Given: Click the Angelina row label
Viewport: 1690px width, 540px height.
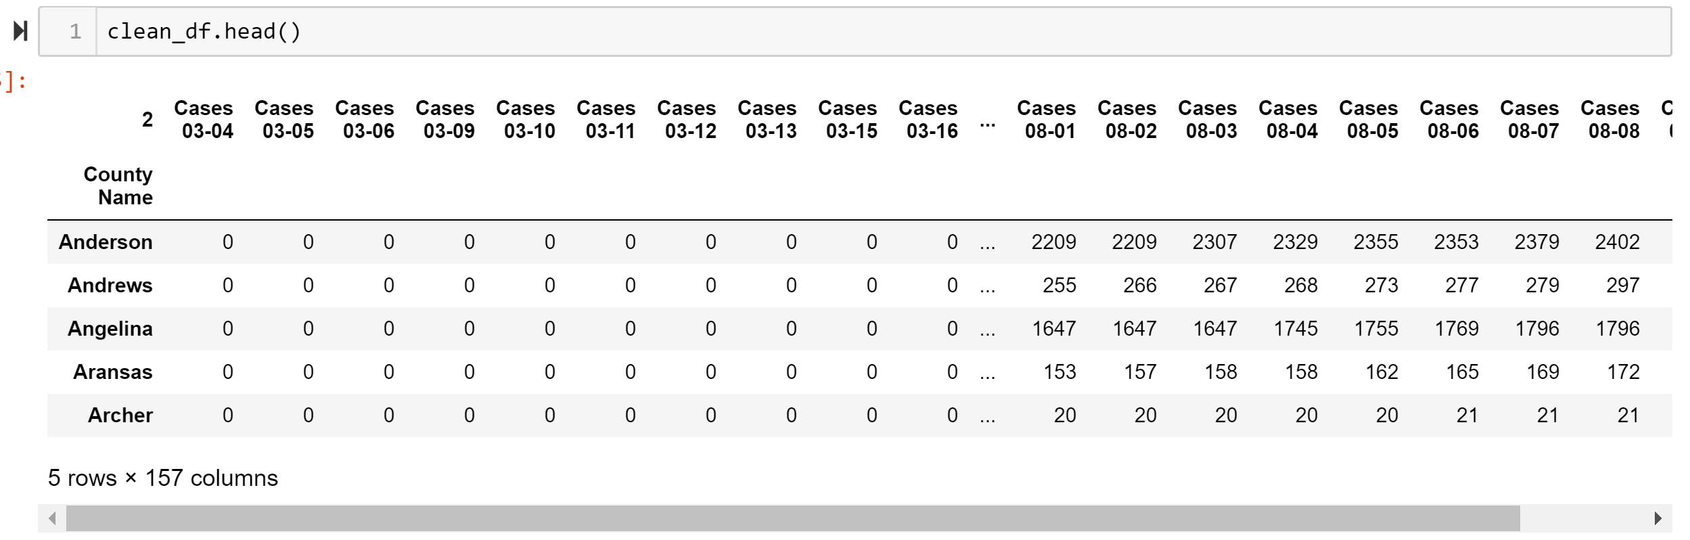Looking at the screenshot, I should [x=110, y=329].
